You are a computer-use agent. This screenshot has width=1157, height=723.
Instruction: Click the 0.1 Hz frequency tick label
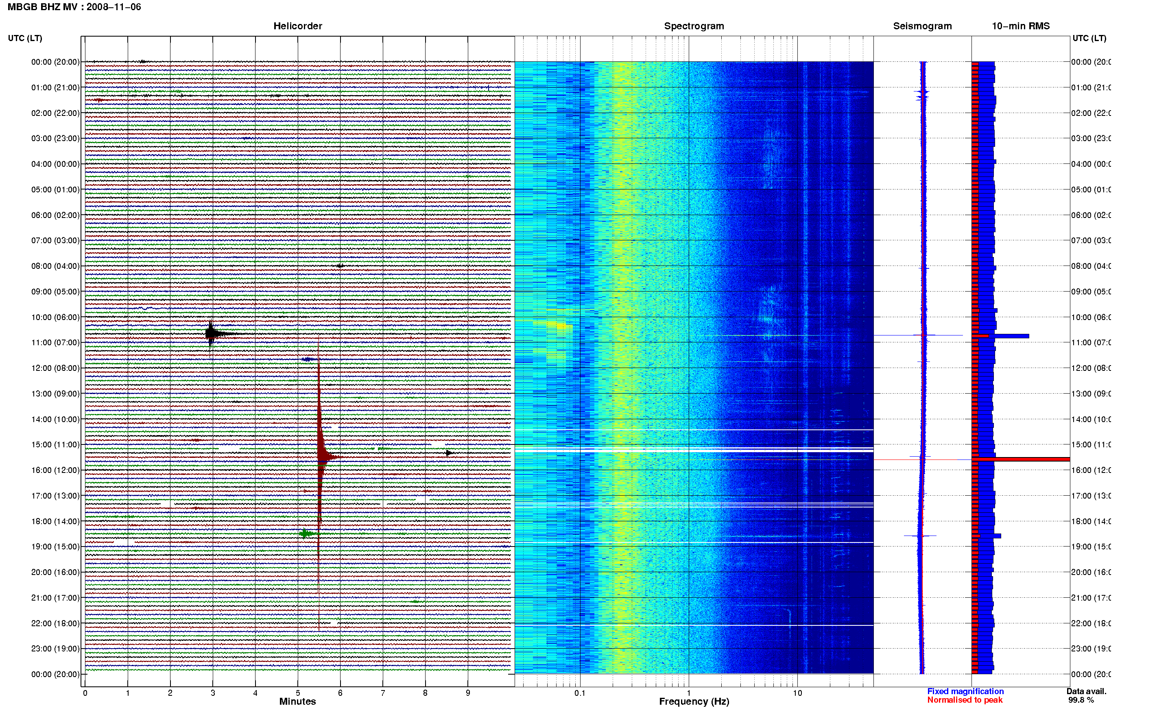pos(580,693)
